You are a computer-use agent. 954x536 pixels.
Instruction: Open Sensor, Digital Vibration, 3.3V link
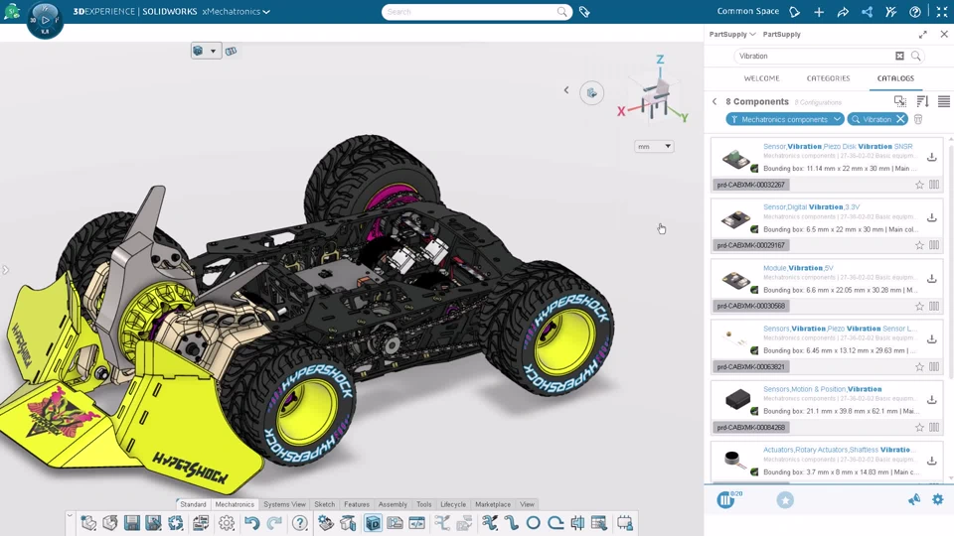coord(811,207)
